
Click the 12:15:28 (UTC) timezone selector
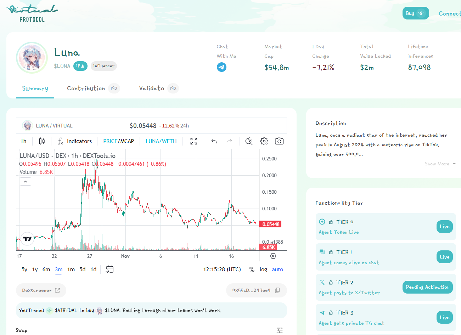(222, 269)
